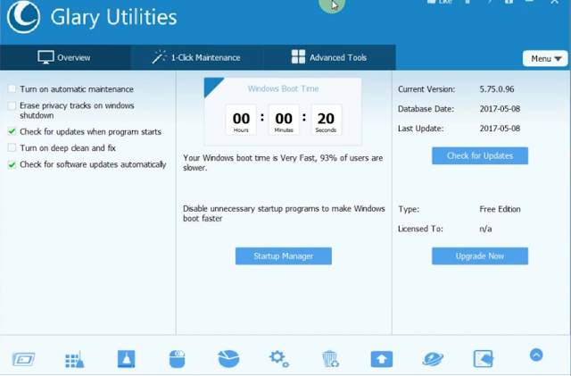The height and width of the screenshot is (376, 571).
Task: Click the Windows Boot Time heading
Action: click(x=284, y=88)
